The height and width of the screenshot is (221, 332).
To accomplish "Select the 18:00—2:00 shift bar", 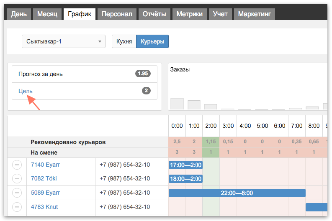I will tap(186, 179).
